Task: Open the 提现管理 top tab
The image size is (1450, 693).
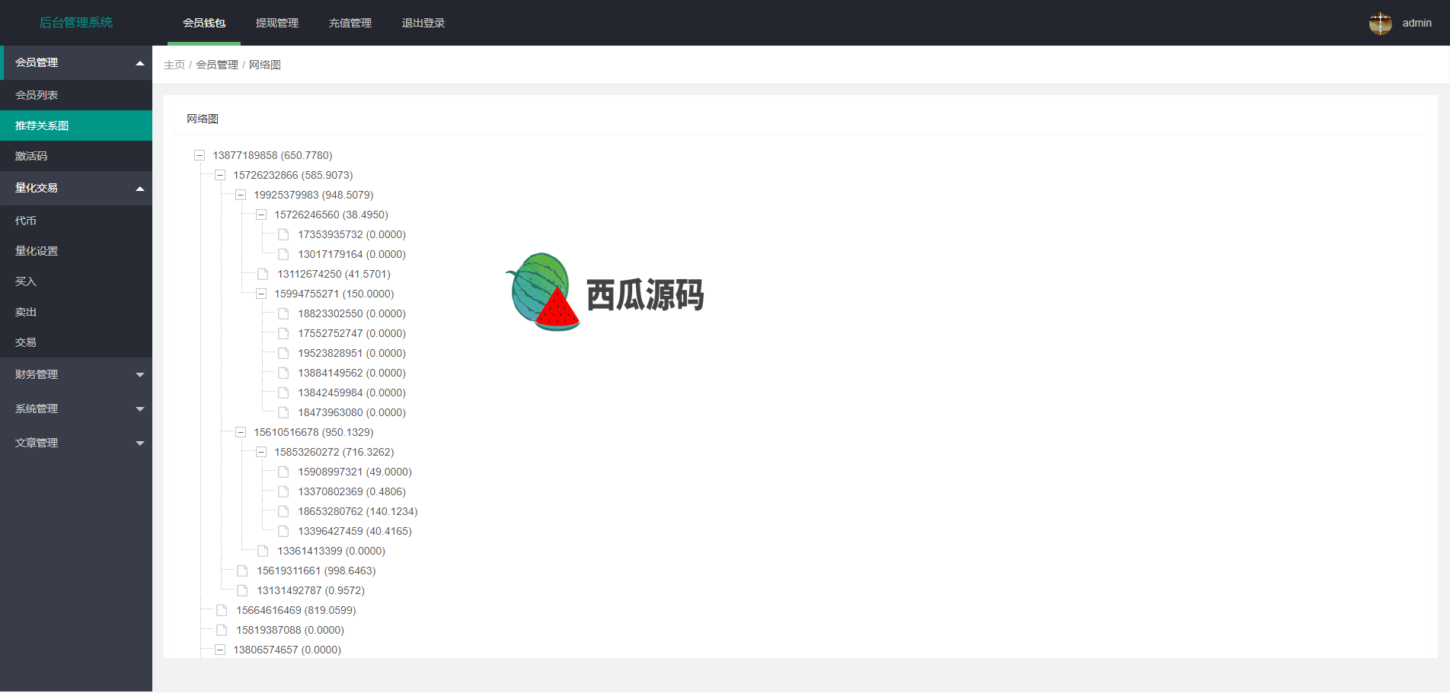Action: (277, 23)
